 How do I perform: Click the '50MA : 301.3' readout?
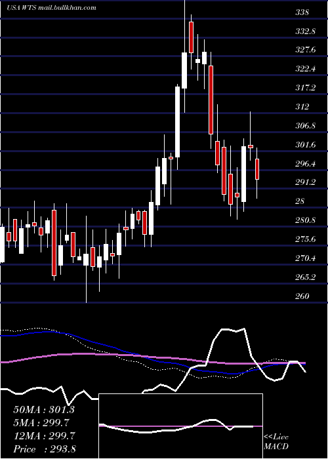[x=44, y=410]
